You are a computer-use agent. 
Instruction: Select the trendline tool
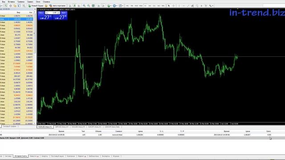pyautogui.click(x=188, y=6)
